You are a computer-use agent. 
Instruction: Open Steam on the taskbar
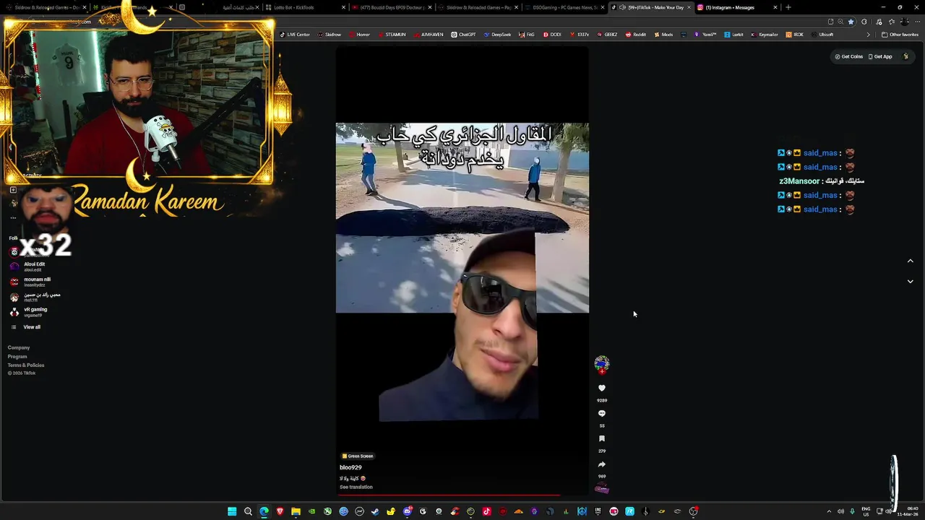click(x=375, y=511)
